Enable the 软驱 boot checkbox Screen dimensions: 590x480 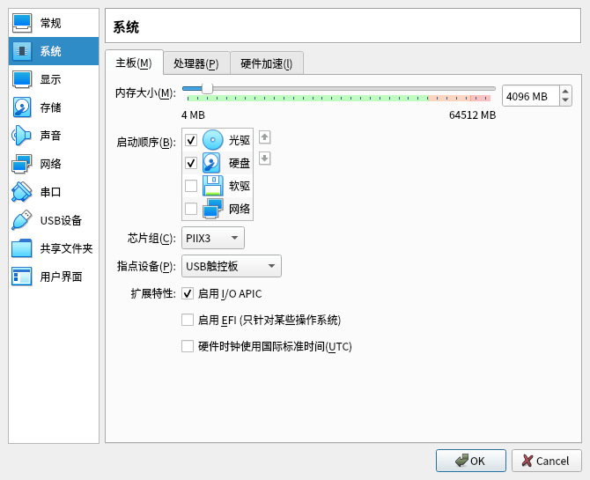[191, 186]
